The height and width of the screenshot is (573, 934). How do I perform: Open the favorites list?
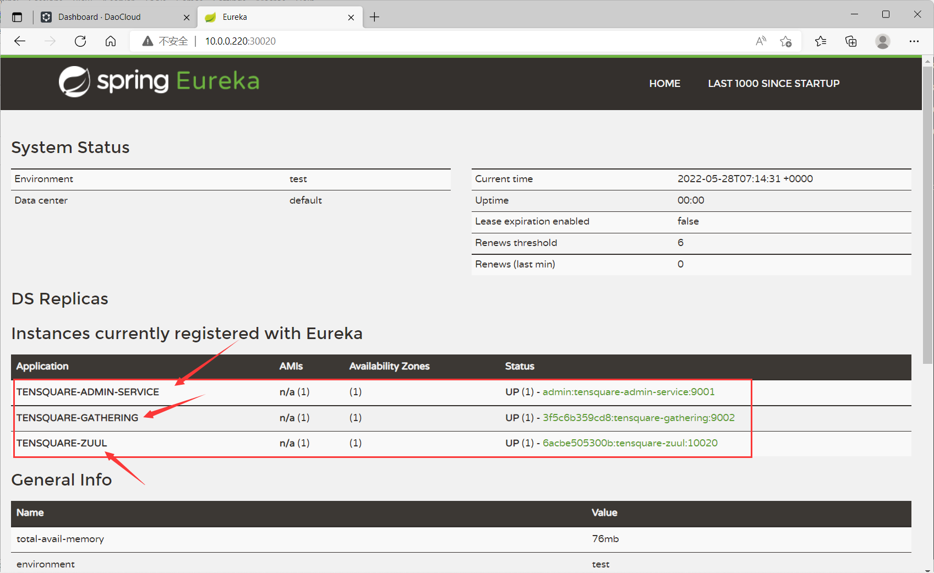tap(821, 41)
